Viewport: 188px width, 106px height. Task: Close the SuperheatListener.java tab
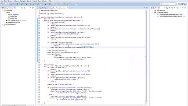click(68, 8)
